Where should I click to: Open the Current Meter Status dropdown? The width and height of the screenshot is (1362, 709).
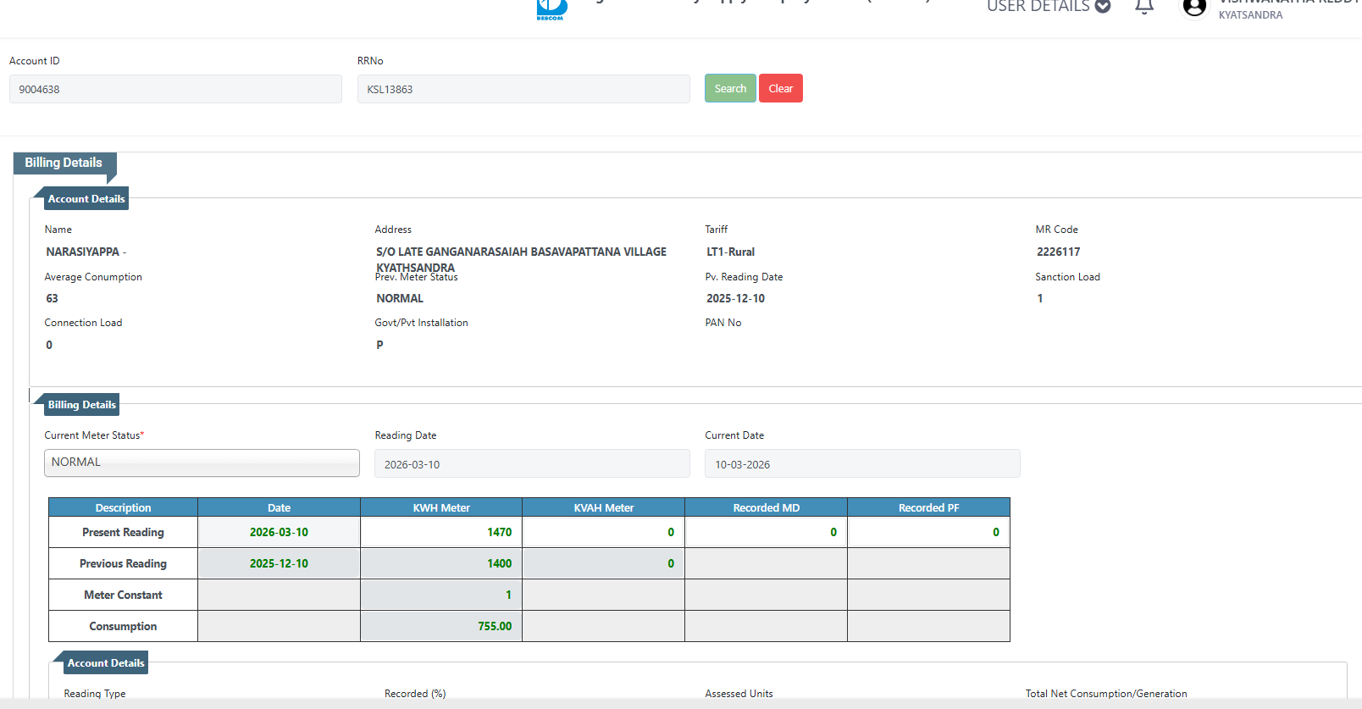202,463
